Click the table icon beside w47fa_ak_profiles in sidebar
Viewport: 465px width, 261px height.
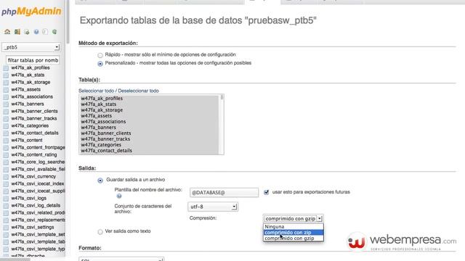pyautogui.click(x=6, y=67)
